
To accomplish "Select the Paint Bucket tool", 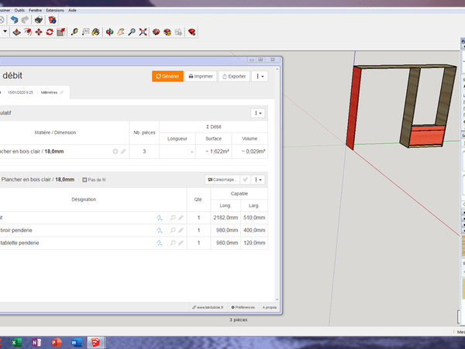I will (97, 32).
